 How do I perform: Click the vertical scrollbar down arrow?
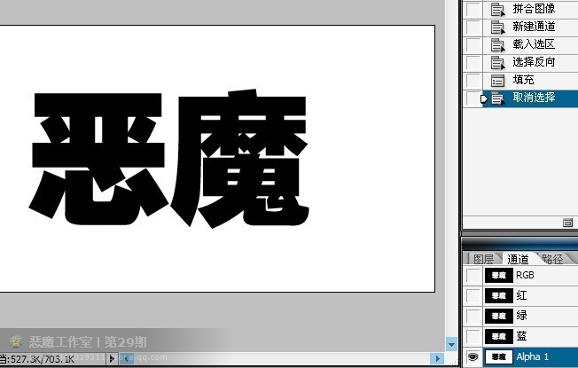(451, 344)
